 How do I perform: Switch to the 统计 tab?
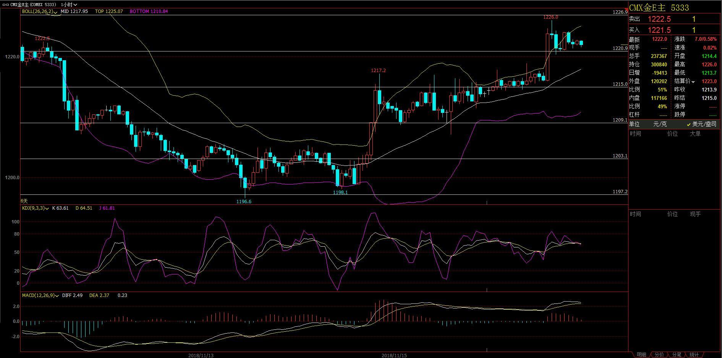(694, 355)
